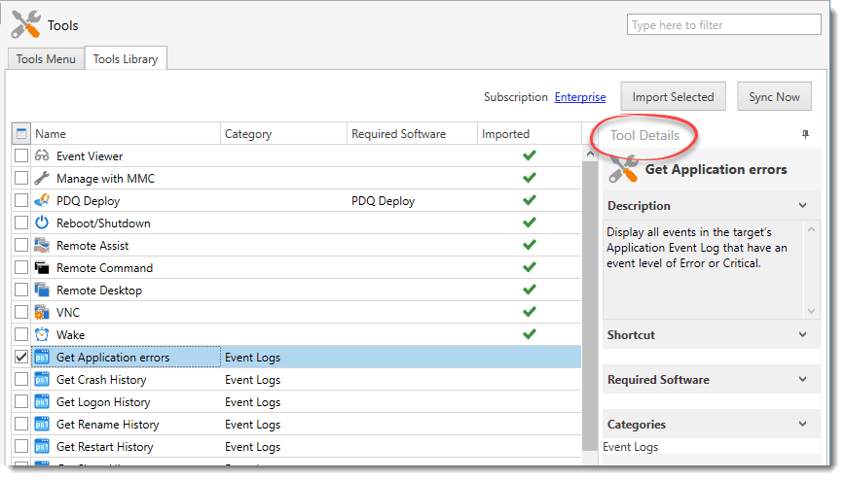Collapse the Description section chevron
Screen dimensions: 845x480
802,206
